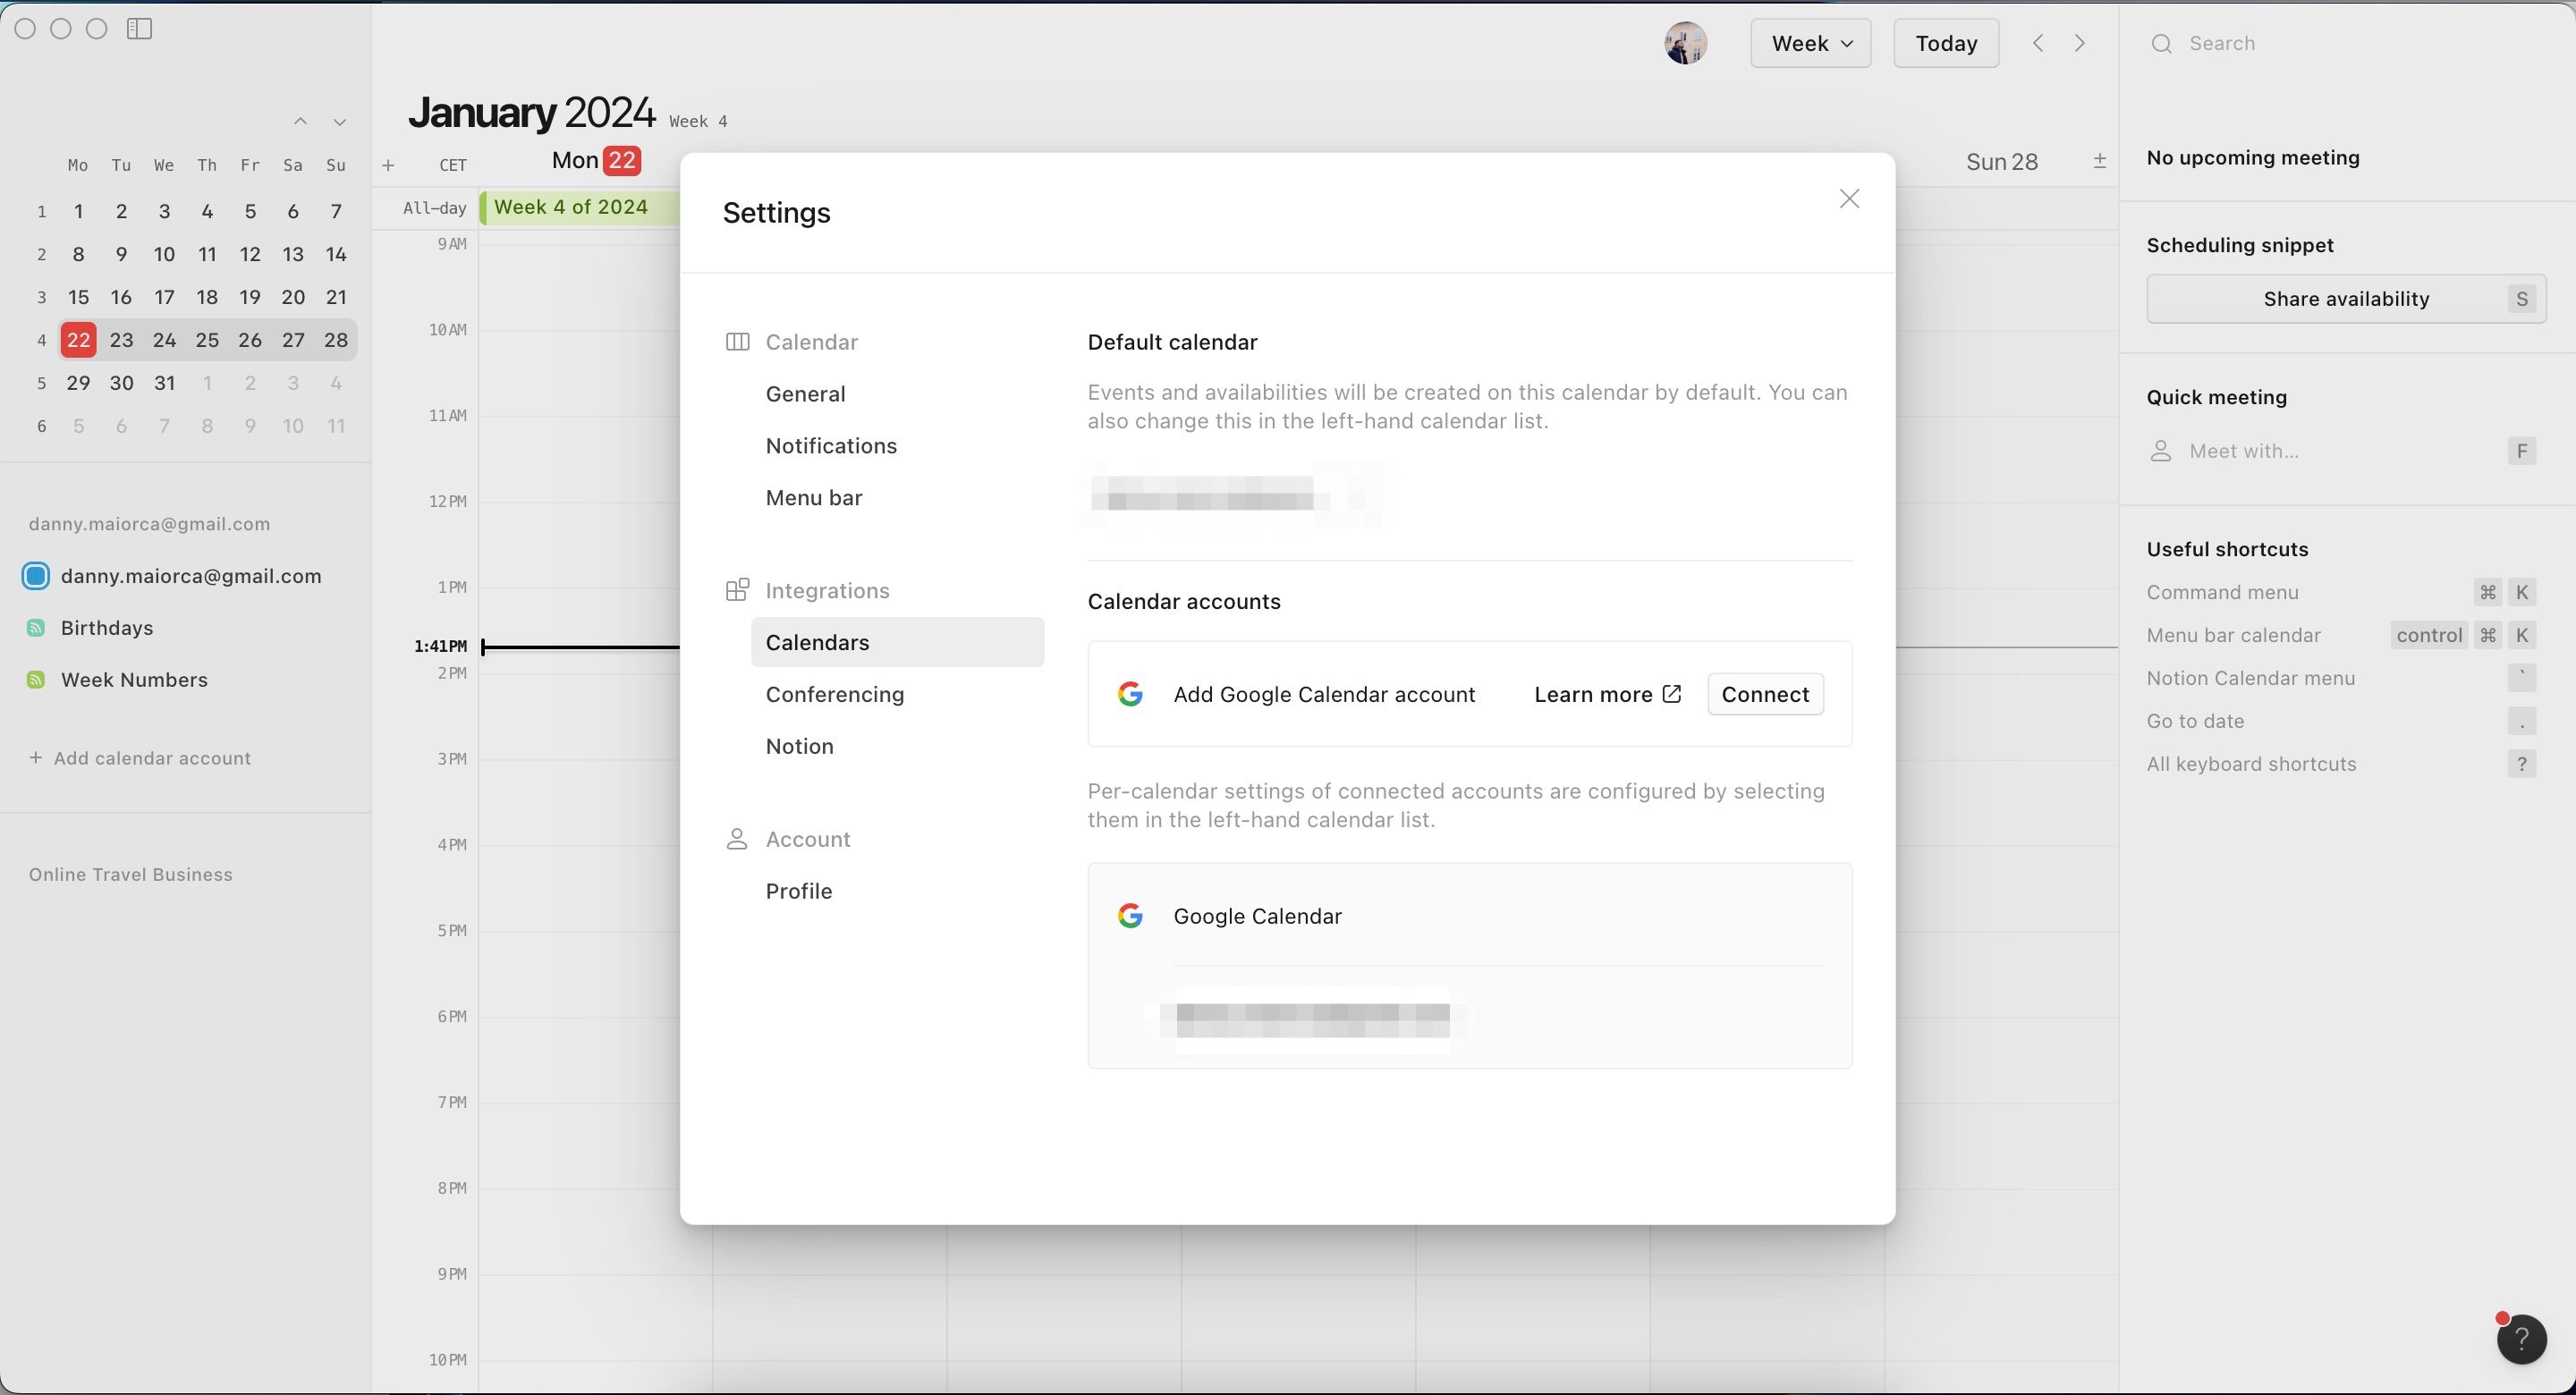Toggle the Week Numbers calendar checkbox
The image size is (2576, 1395).
pos(36,679)
